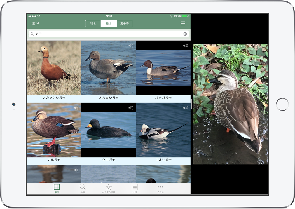Play sound for the partially visible bottom-row bird
295x209 pixels.
pyautogui.click(x=76, y=170)
